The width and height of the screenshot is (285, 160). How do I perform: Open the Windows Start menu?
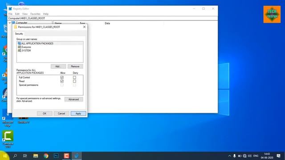pos(5,156)
